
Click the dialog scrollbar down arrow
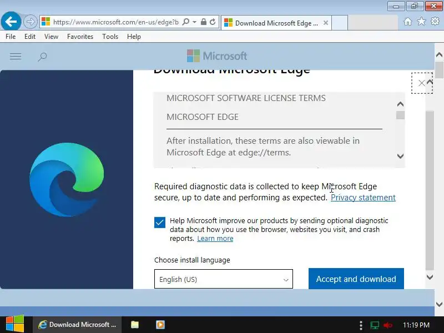[430, 277]
